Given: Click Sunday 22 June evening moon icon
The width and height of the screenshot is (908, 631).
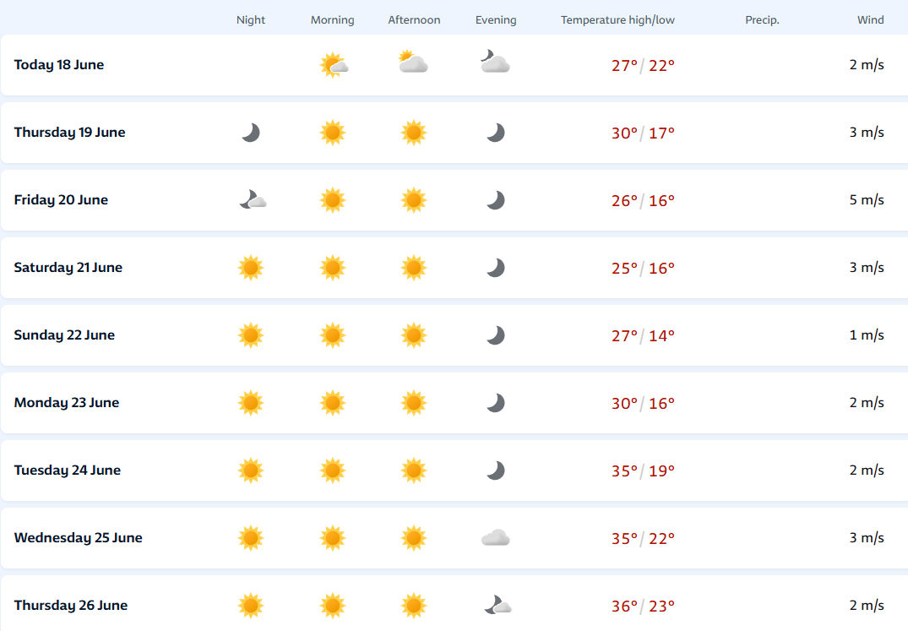Looking at the screenshot, I should coord(496,335).
